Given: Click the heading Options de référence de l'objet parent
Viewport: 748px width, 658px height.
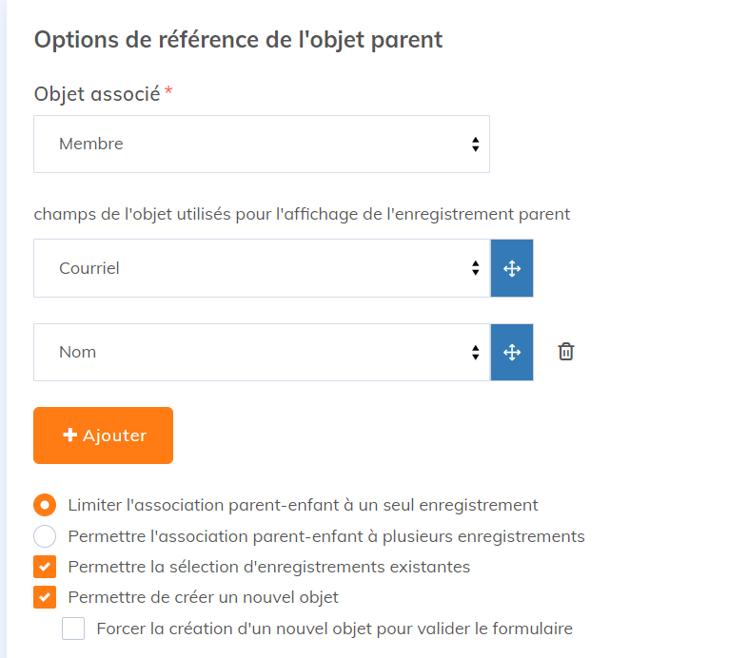Looking at the screenshot, I should (238, 40).
